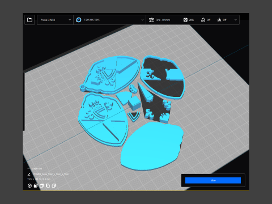This screenshot has height=204, width=272.
Task: Click the model file name text
Action: [x=51, y=174]
